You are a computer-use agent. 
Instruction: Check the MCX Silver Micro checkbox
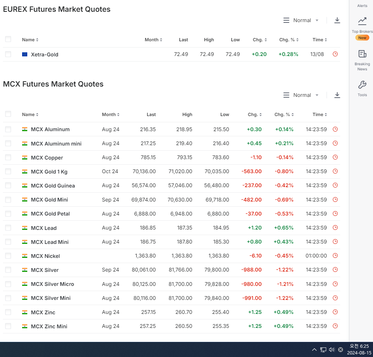[x=8, y=284]
